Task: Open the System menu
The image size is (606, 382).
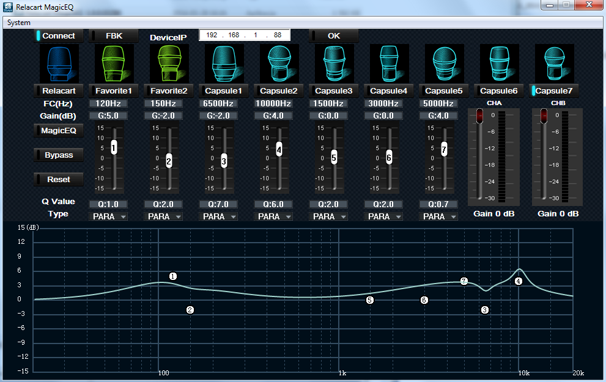Action: [18, 23]
